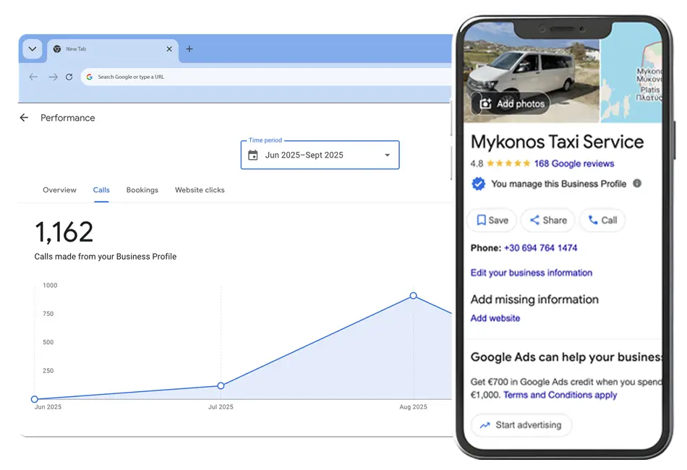Select the Bookings tab

pos(142,190)
